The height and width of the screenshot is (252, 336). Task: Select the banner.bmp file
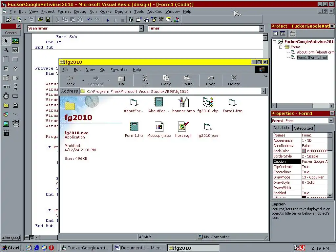pyautogui.click(x=183, y=105)
